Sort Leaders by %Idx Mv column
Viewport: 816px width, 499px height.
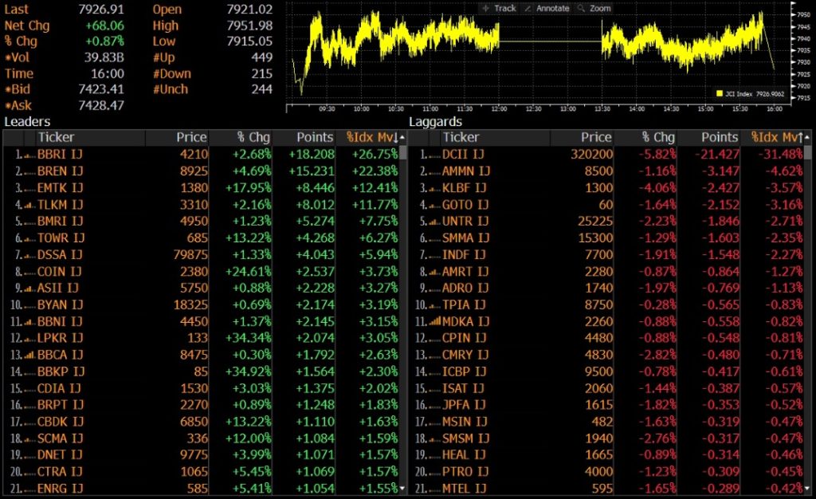click(x=372, y=137)
